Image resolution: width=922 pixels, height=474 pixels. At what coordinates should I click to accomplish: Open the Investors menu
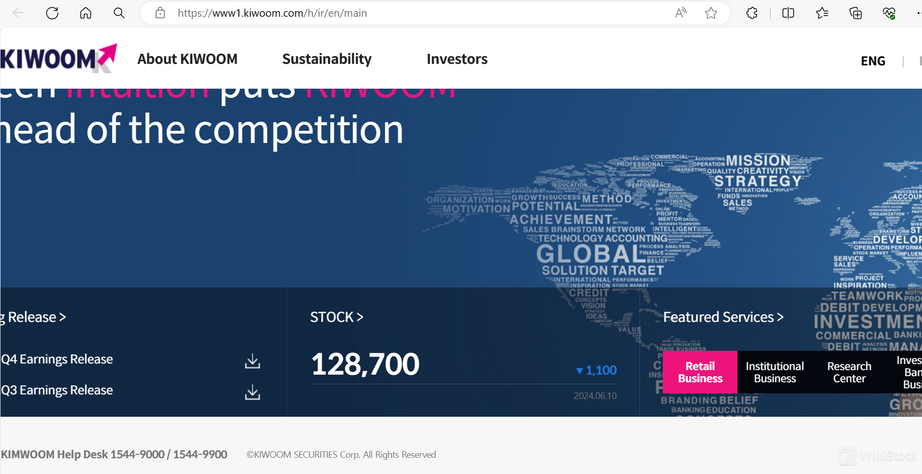[x=457, y=59]
